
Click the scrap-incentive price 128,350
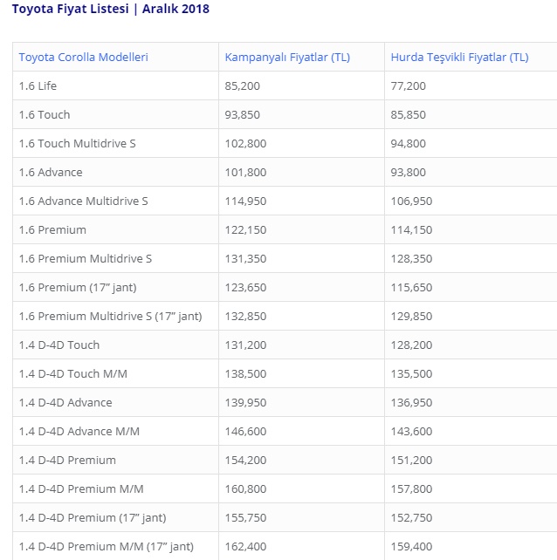coord(411,258)
